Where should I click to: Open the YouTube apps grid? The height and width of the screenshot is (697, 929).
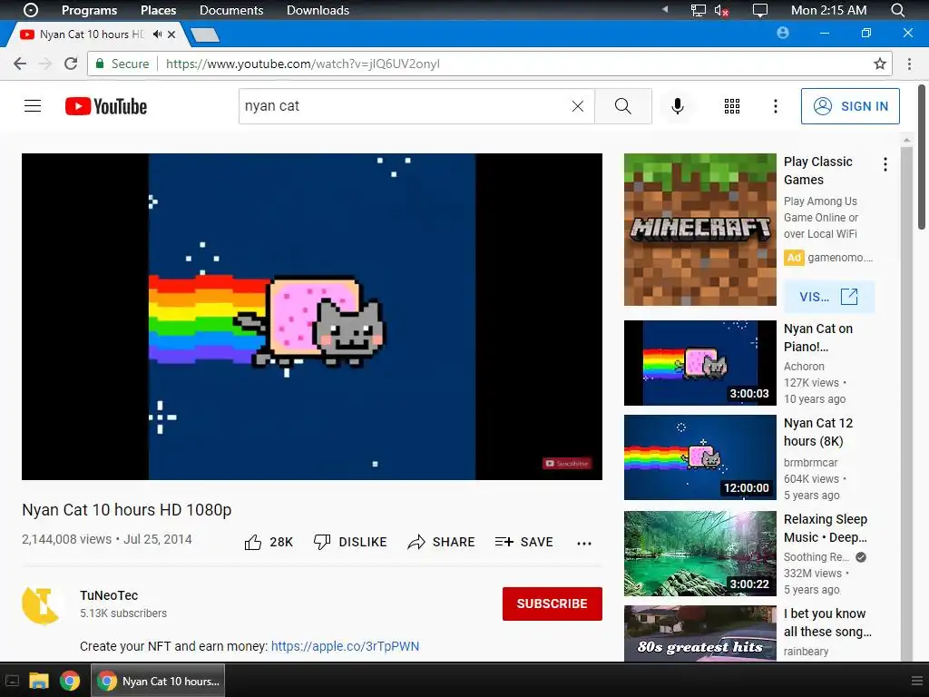coord(732,106)
